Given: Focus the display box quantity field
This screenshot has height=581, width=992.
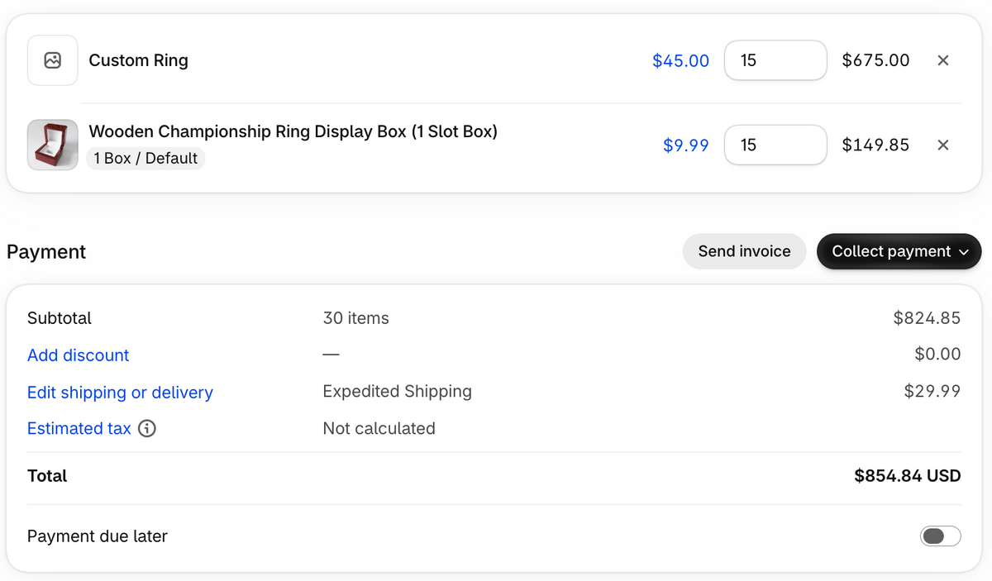Looking at the screenshot, I should (x=775, y=145).
